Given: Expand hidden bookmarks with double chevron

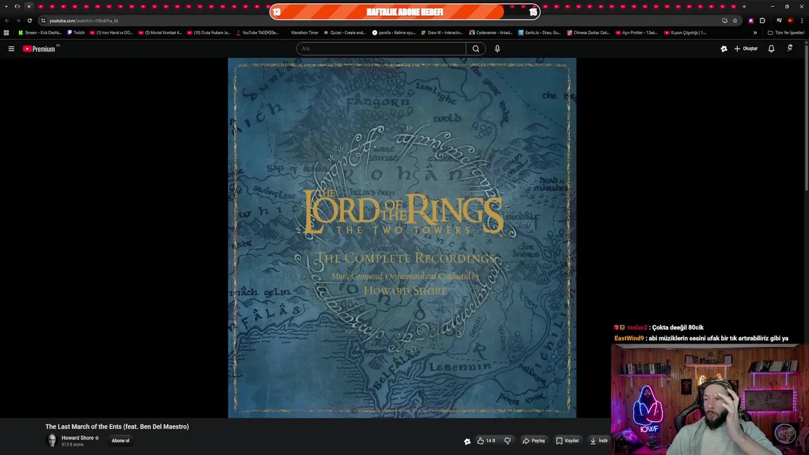Looking at the screenshot, I should coord(755,32).
